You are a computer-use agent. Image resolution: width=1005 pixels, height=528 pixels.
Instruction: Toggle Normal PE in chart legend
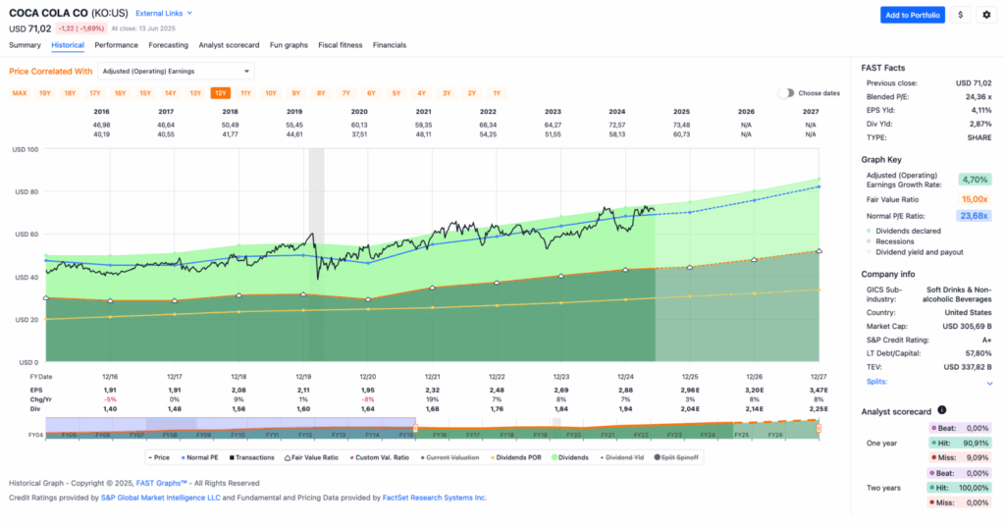click(200, 457)
